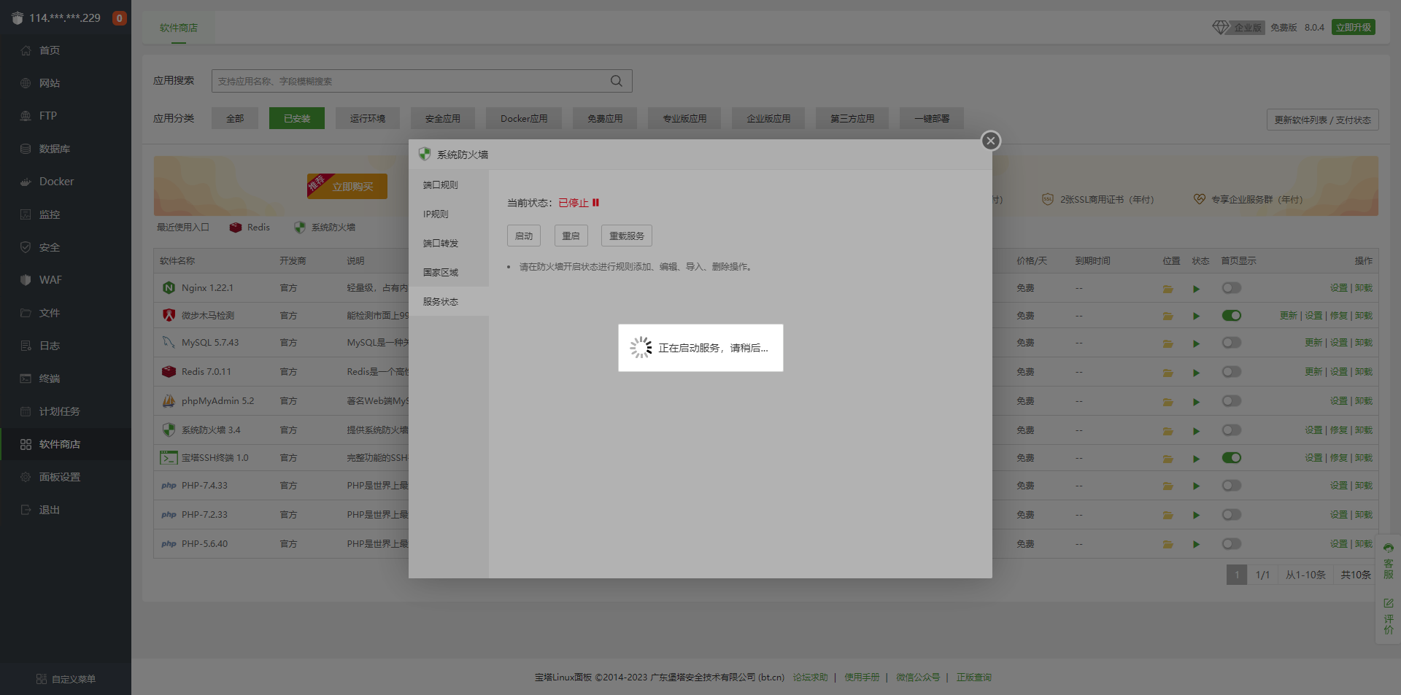This screenshot has width=1401, height=695.
Task: Toggle homepage display for 系统防火墙 3.4
Action: 1232,430
